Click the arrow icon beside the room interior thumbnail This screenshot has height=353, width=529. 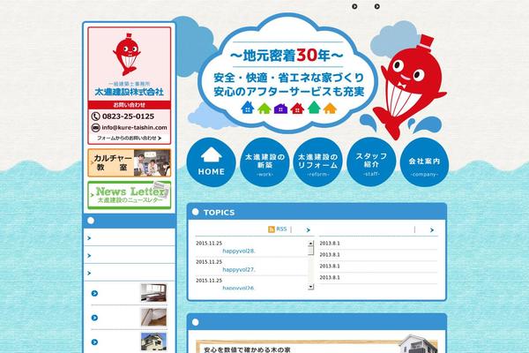click(94, 293)
